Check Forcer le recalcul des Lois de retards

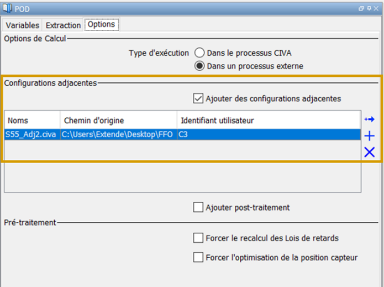(198, 238)
